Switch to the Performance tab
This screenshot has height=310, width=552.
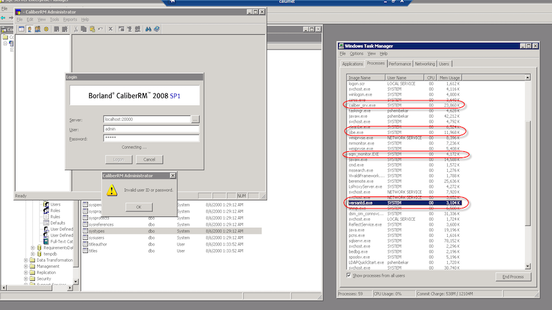399,64
